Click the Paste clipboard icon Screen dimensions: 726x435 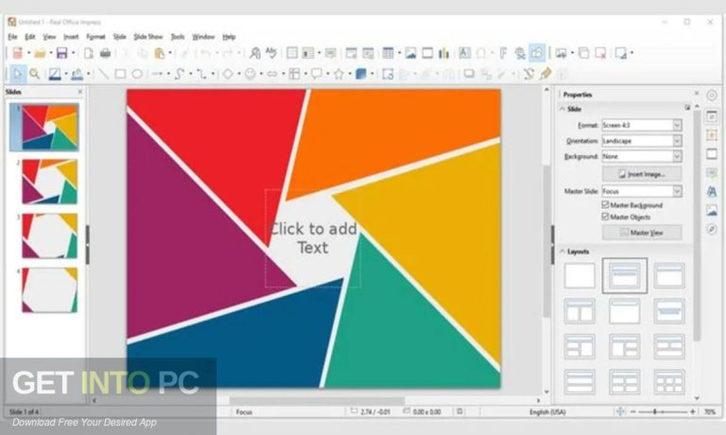point(159,53)
